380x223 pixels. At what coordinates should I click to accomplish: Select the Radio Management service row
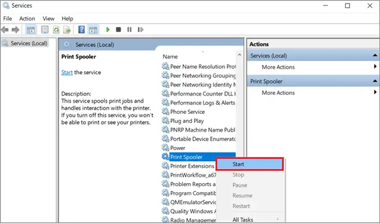coord(189,220)
